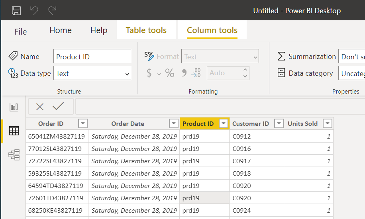The image size is (365, 219).
Task: Open the Data type dropdown
Action: (x=92, y=73)
